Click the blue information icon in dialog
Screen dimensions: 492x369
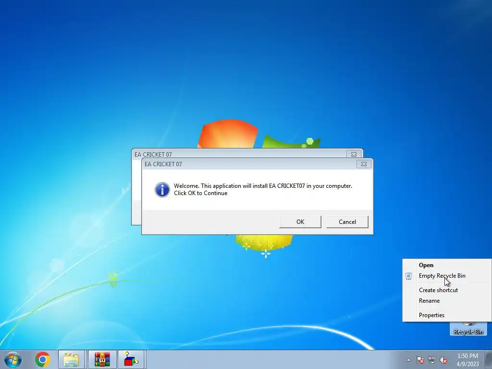[x=162, y=190]
